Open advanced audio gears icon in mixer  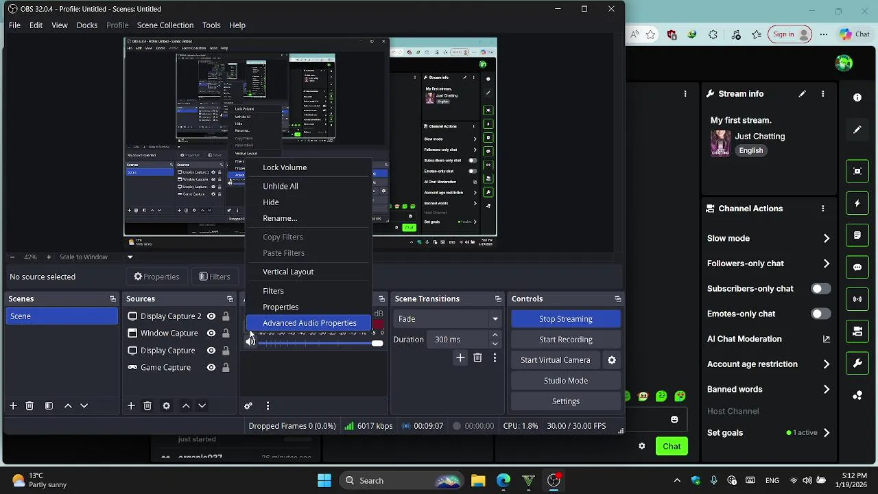[x=248, y=405]
